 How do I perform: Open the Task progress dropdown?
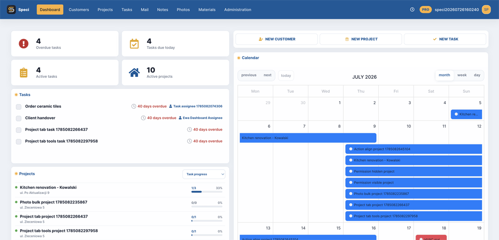tap(204, 174)
